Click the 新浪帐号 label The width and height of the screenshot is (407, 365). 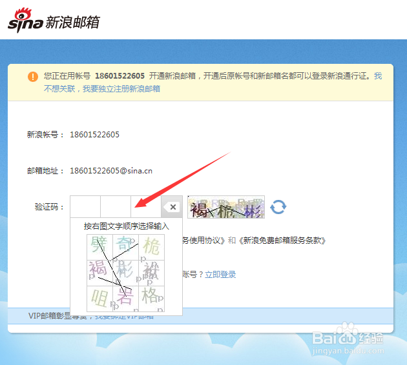click(45, 135)
